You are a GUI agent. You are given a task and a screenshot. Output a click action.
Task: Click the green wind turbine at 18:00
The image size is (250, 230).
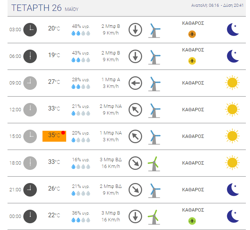(x=154, y=164)
